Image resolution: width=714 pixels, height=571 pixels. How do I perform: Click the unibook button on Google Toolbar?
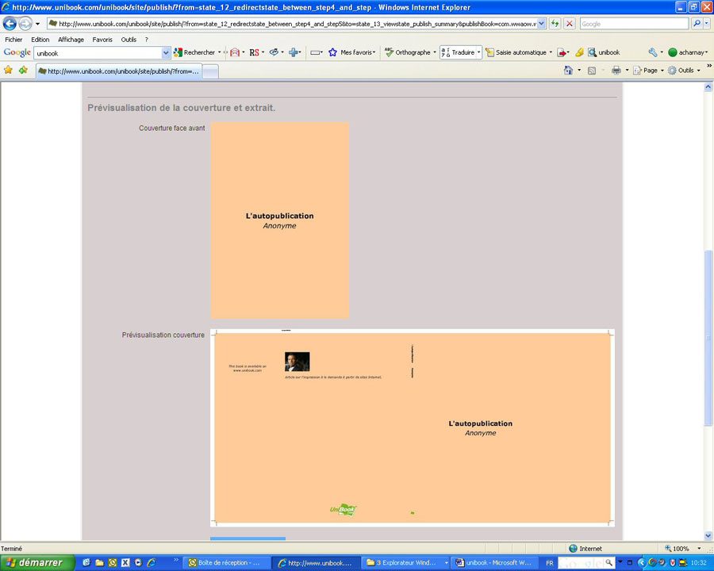pyautogui.click(x=601, y=52)
